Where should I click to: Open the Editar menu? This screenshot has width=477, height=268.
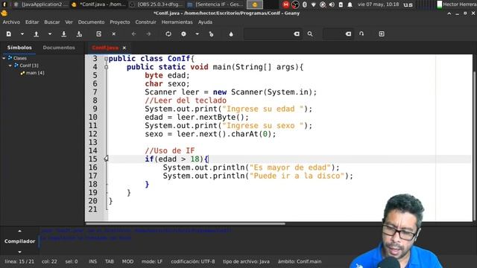[x=32, y=22]
